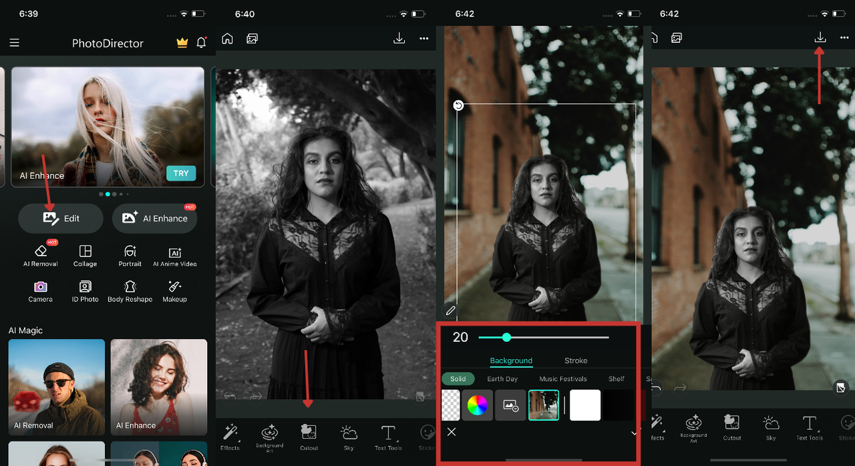Open the Makeup tool
This screenshot has width=855, height=466.
[x=175, y=291]
